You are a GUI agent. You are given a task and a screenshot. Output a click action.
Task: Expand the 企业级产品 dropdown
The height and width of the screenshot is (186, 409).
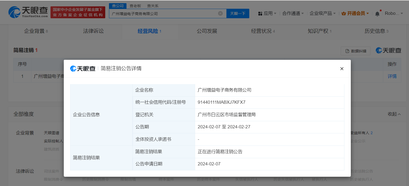[x=323, y=13]
